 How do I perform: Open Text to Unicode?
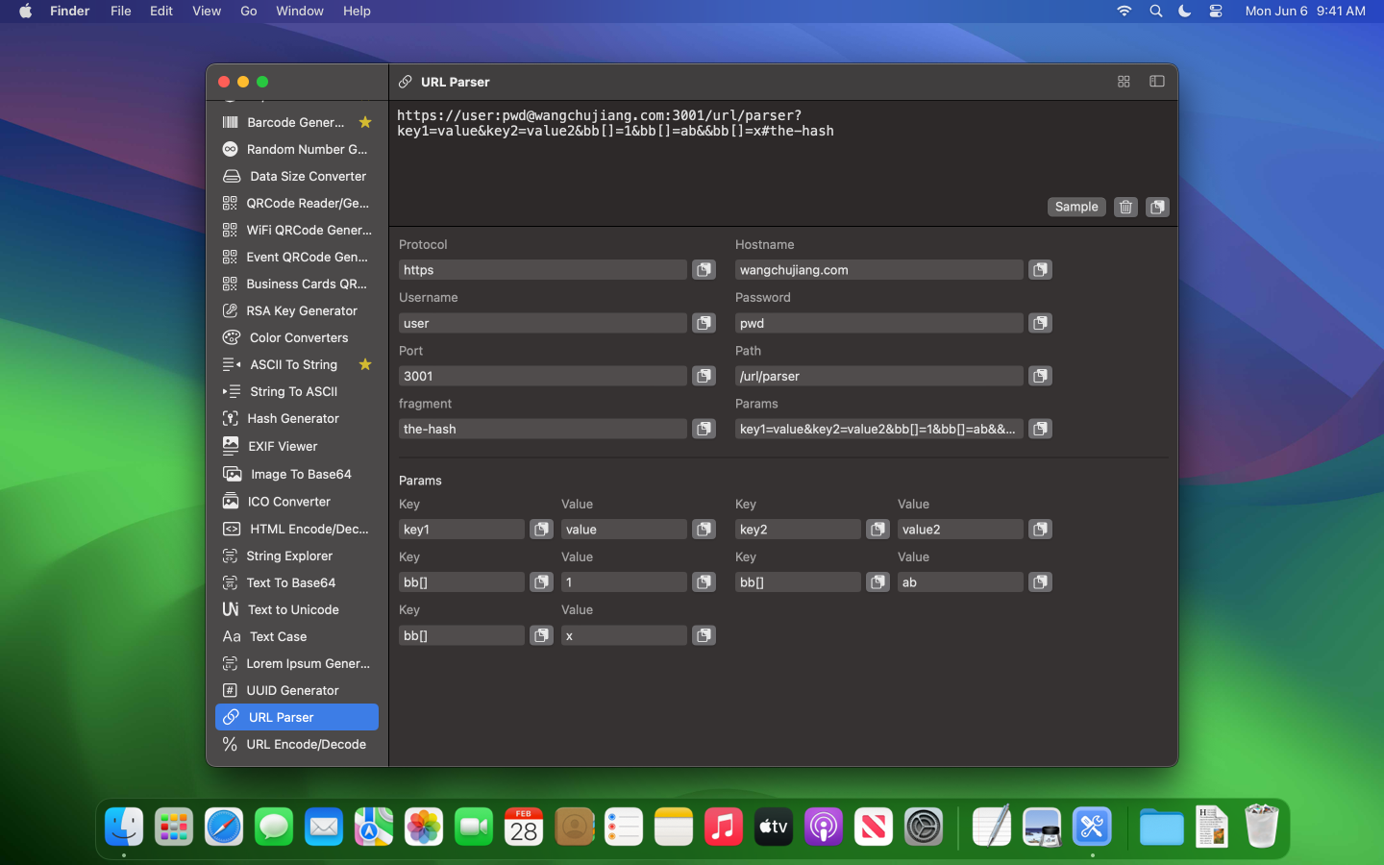coord(297,609)
